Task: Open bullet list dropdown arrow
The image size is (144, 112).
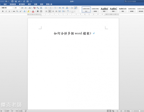Action: pos(48,8)
